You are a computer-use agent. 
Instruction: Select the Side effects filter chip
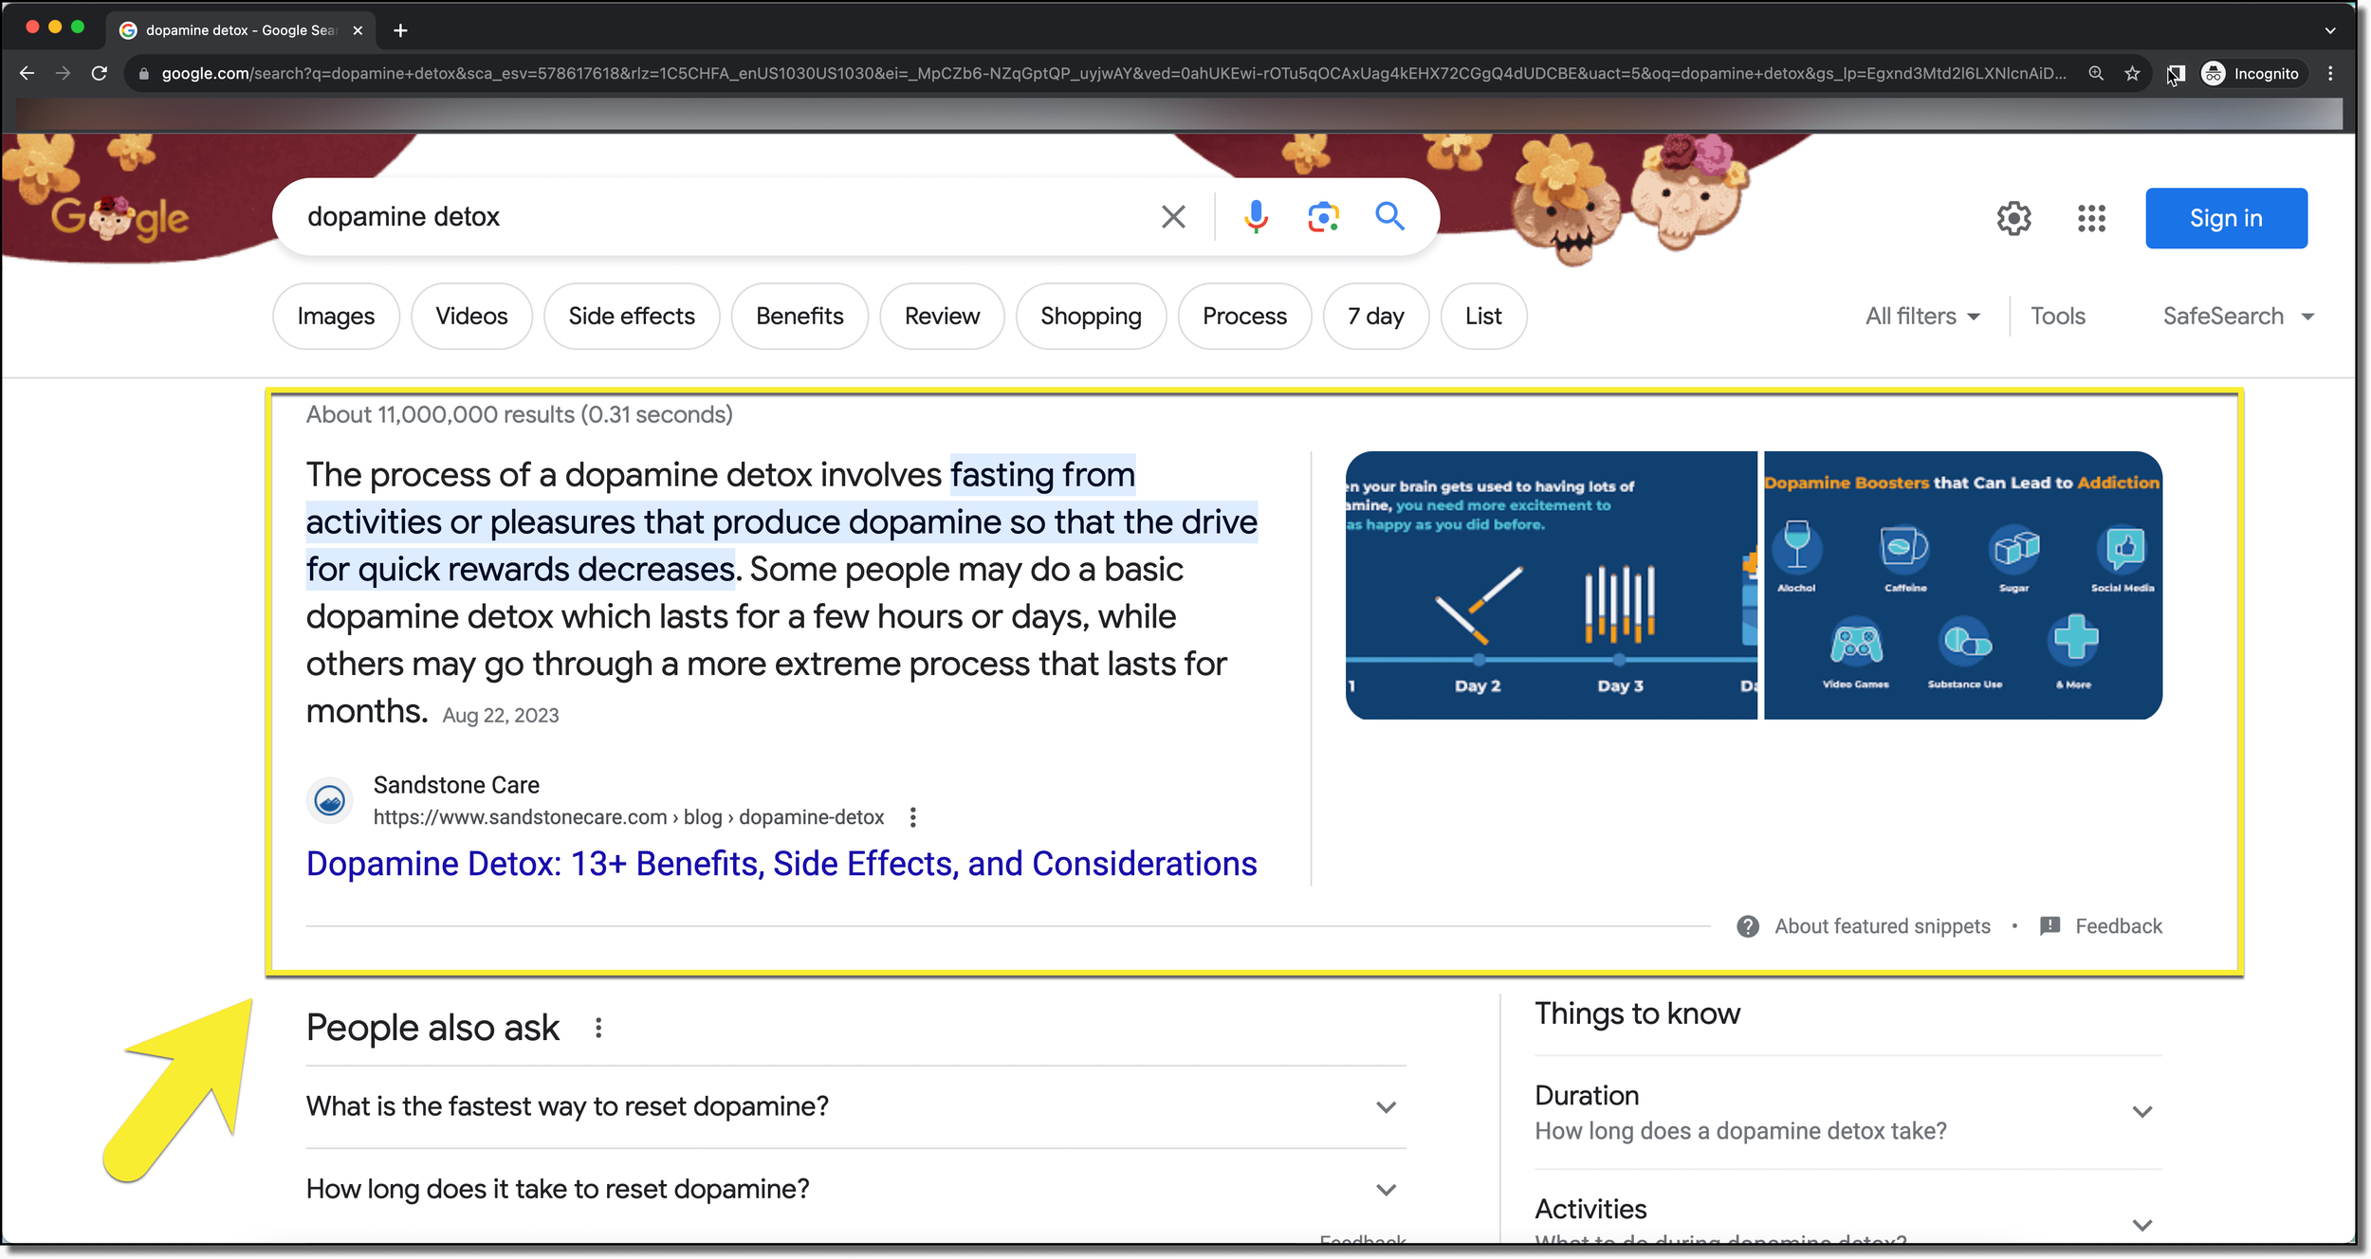(632, 317)
